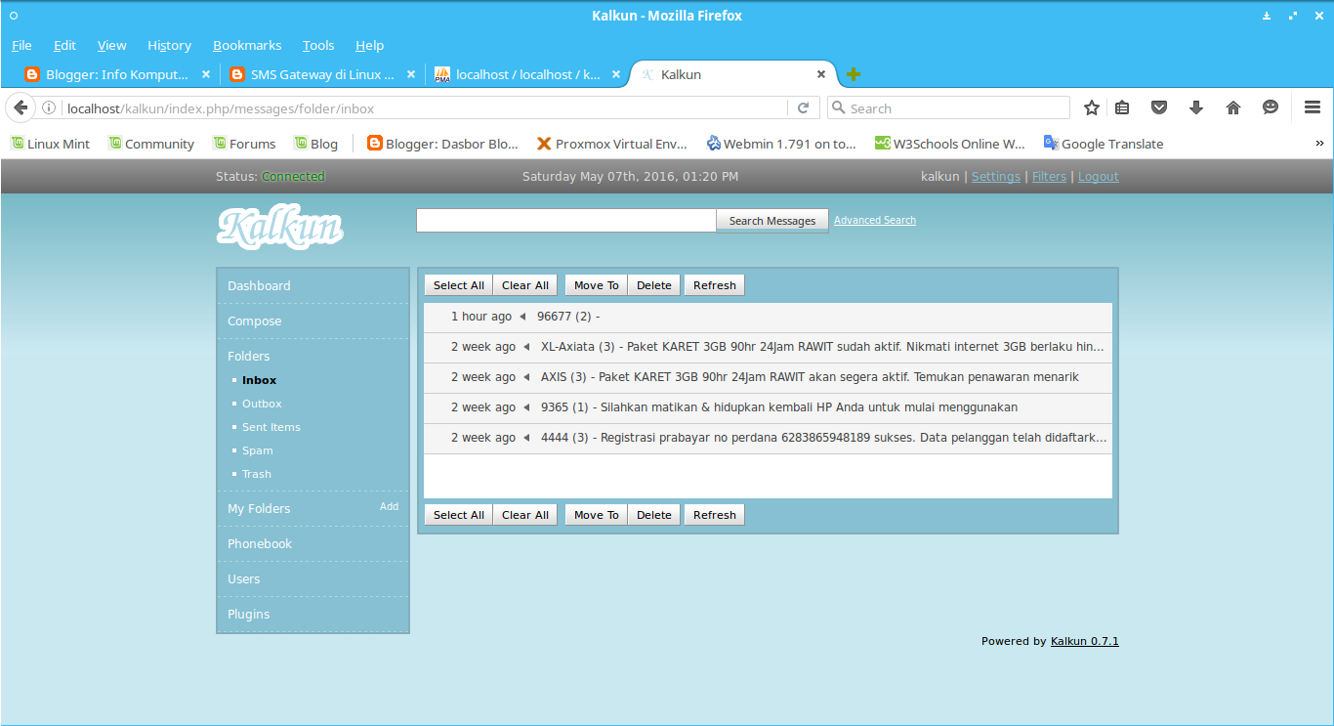Click Refresh above the message list

[x=715, y=285]
